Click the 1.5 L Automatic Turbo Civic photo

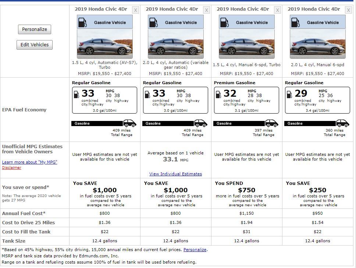(x=105, y=44)
